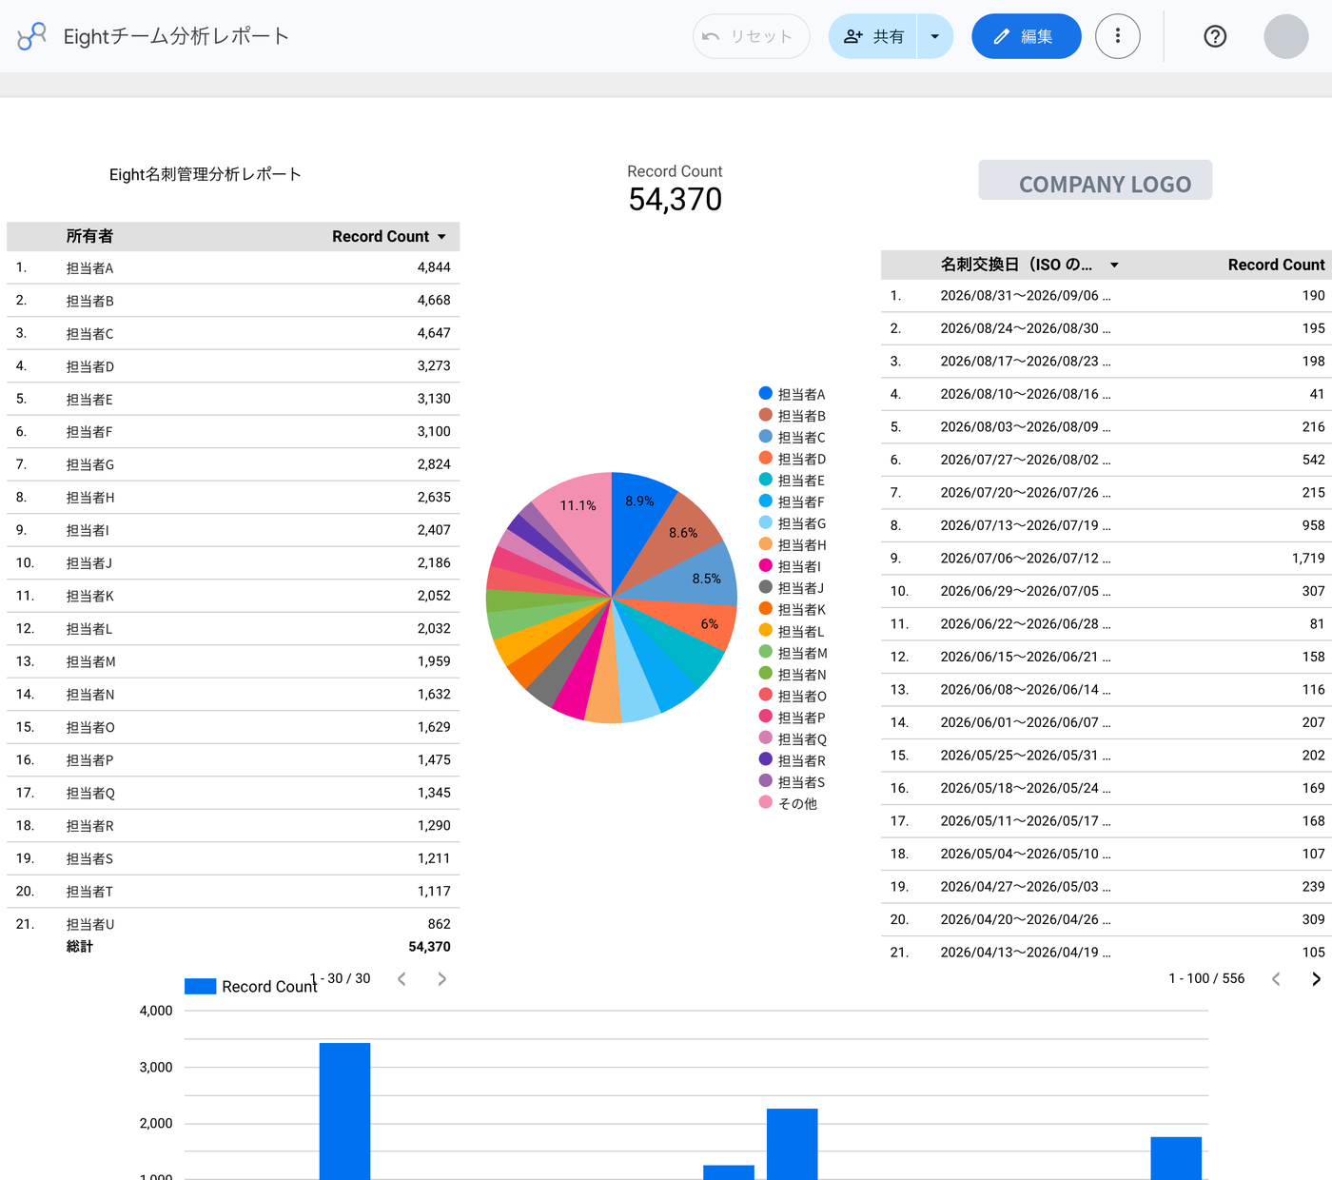Select その他 legend color dot
Viewport: 1332px width, 1180px height.
(765, 802)
